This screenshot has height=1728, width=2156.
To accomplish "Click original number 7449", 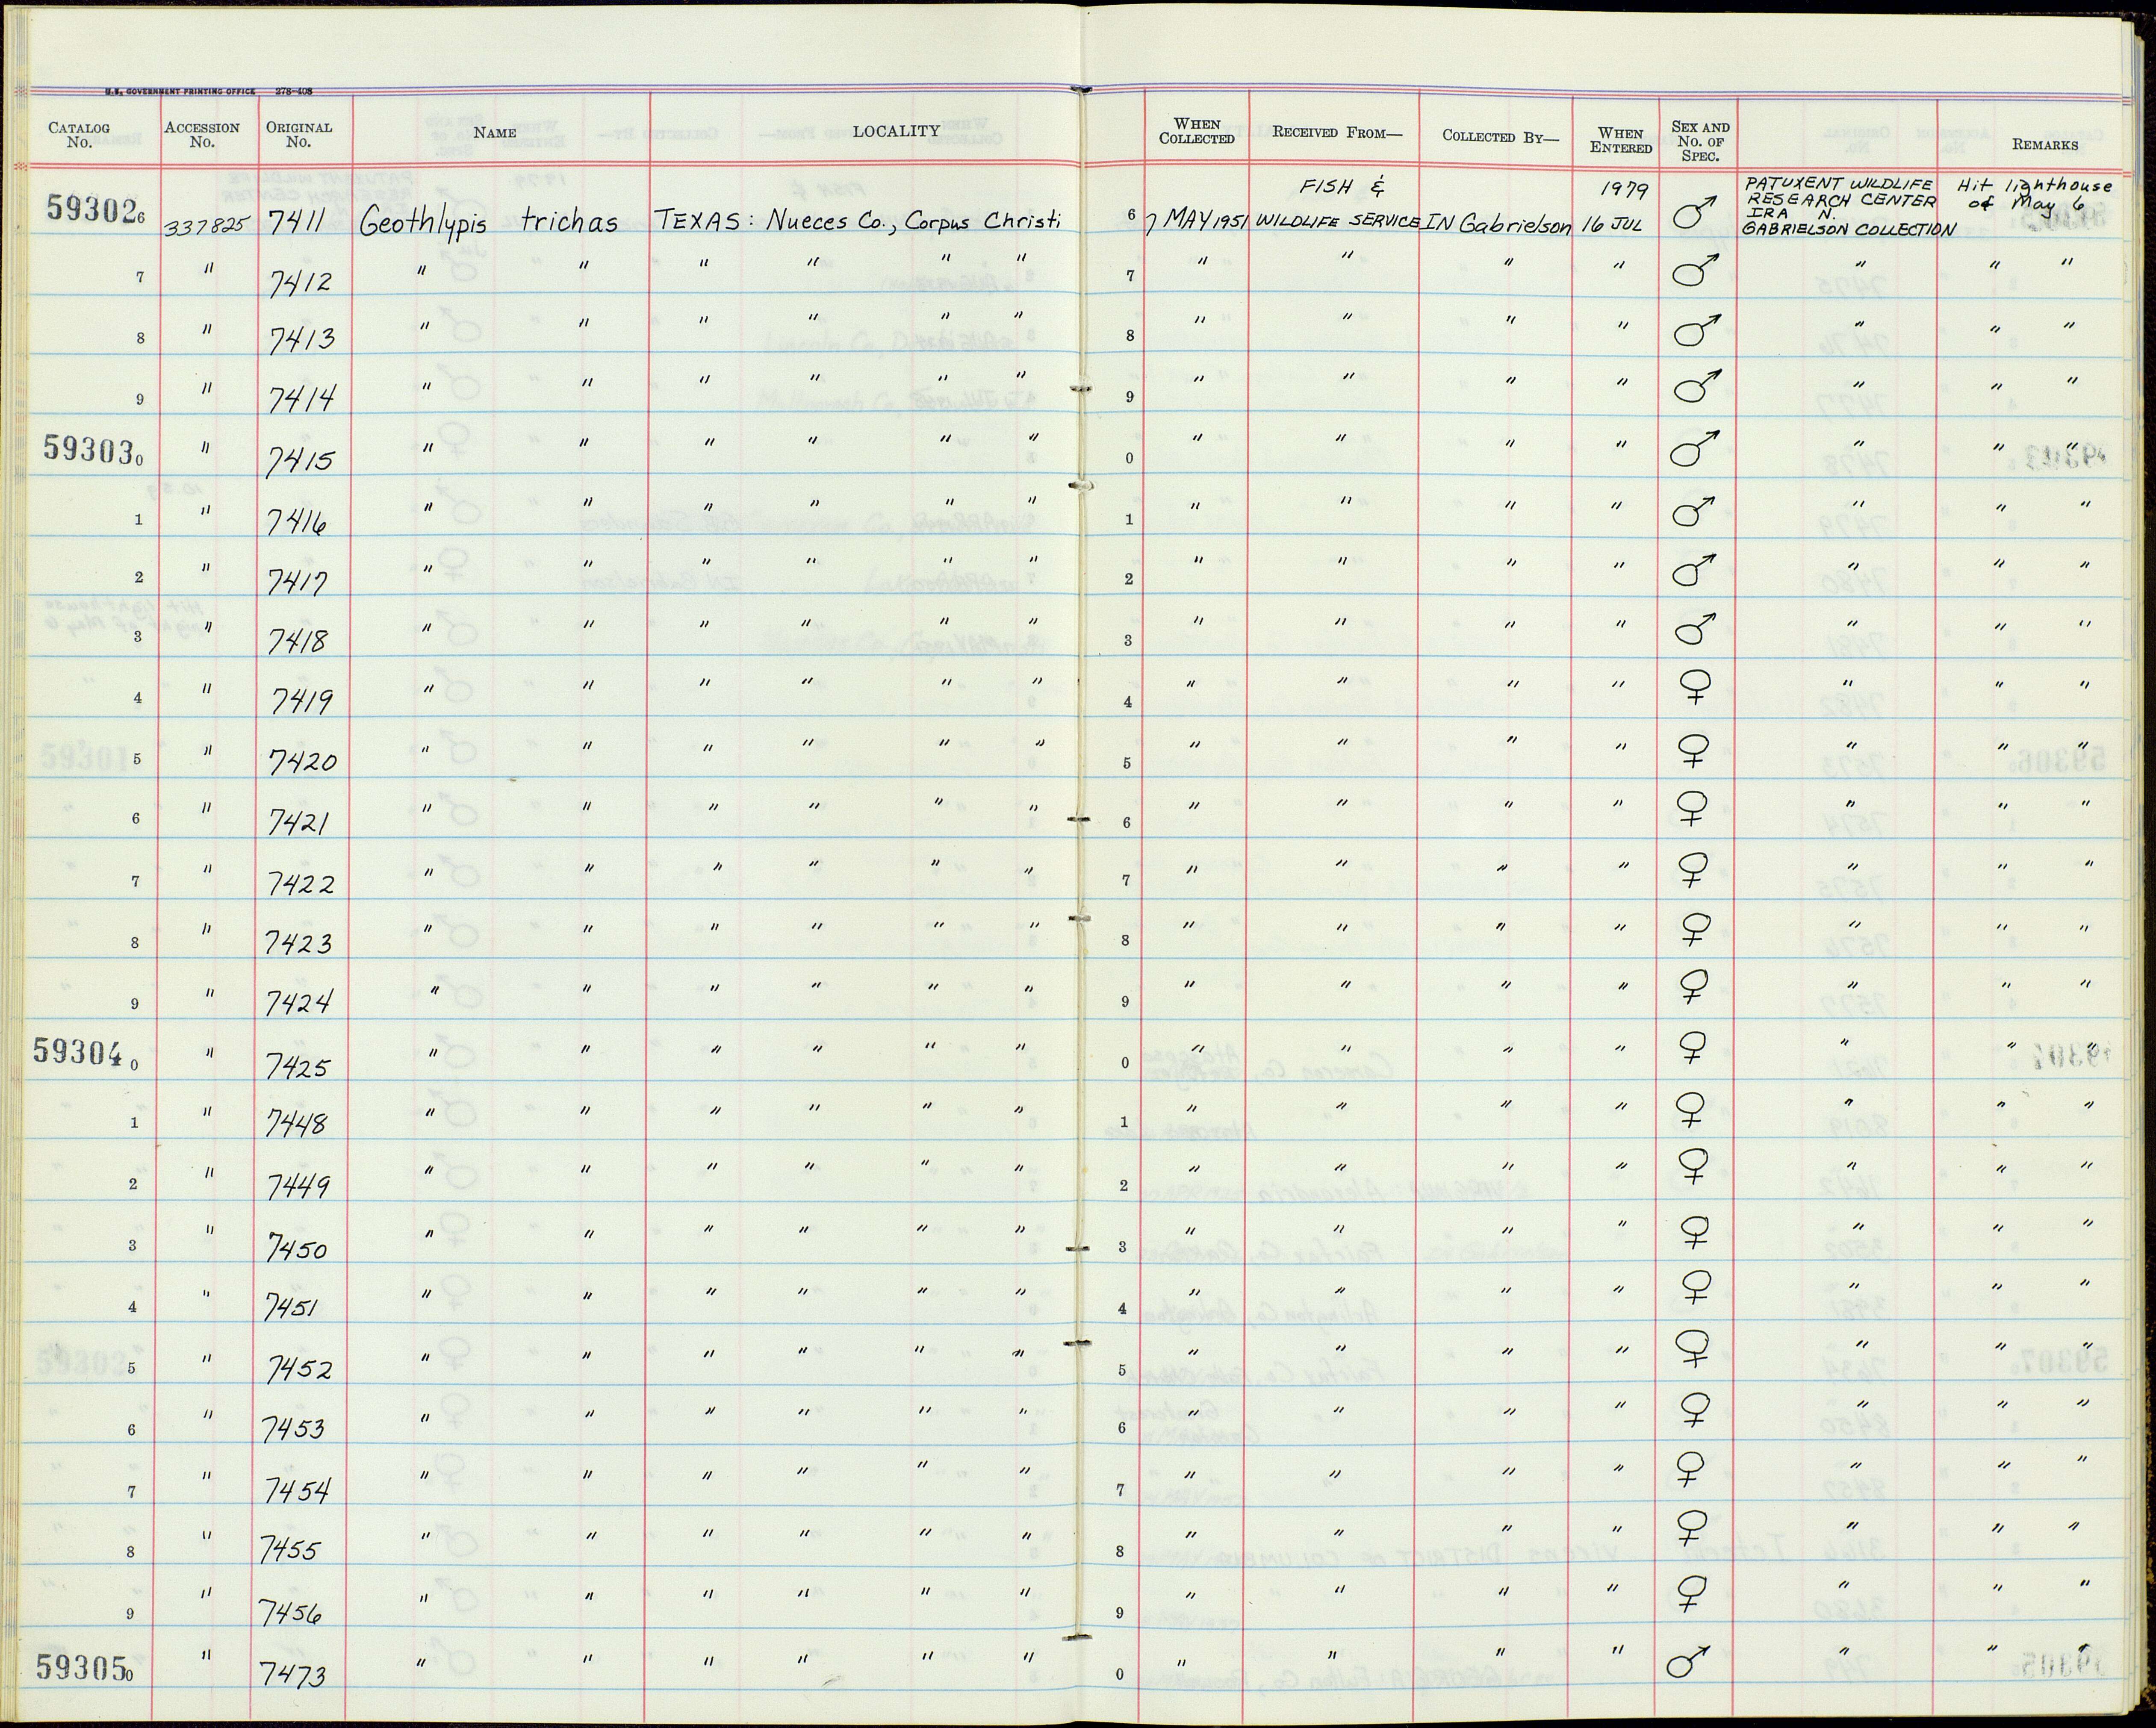I will 298,1187.
